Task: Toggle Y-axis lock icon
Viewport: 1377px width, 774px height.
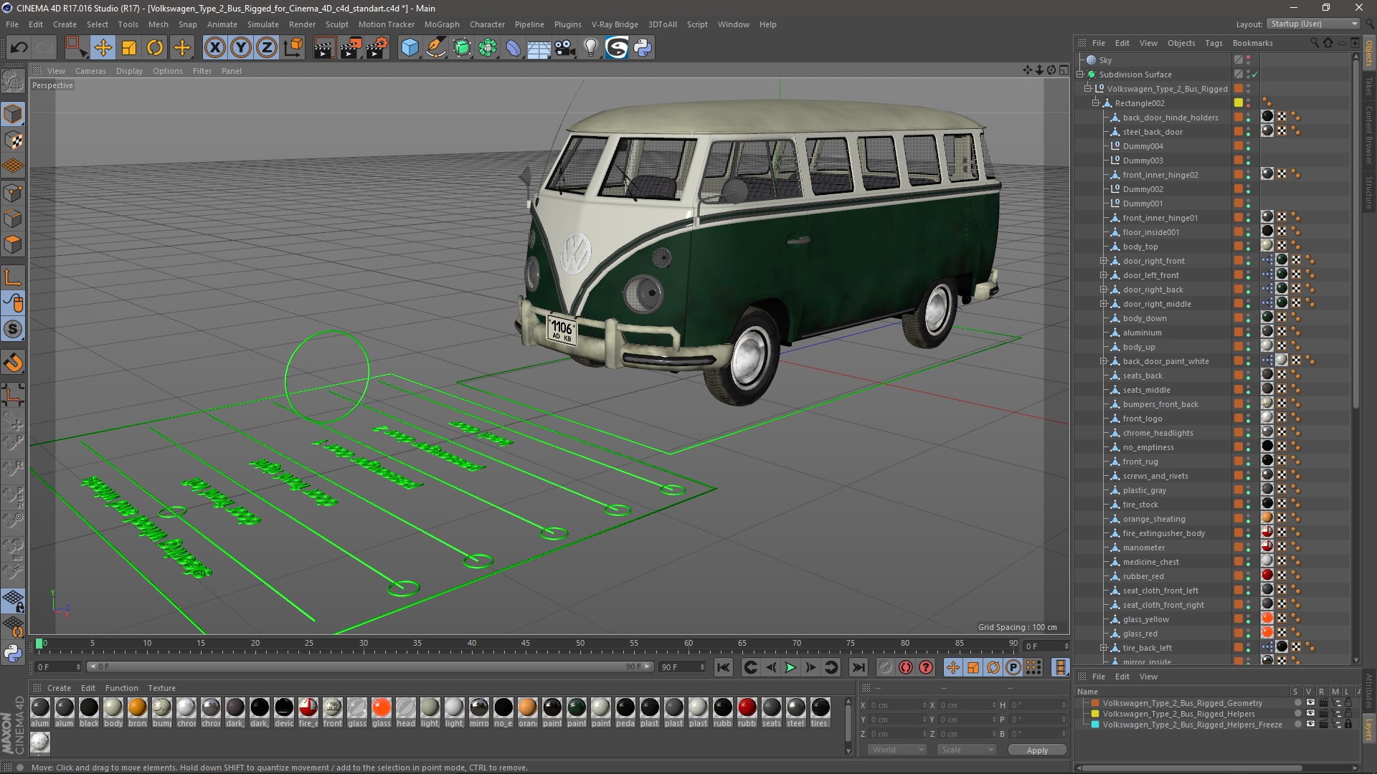Action: [241, 48]
